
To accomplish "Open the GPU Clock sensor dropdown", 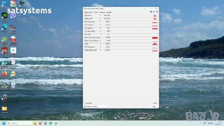I will [100, 15].
